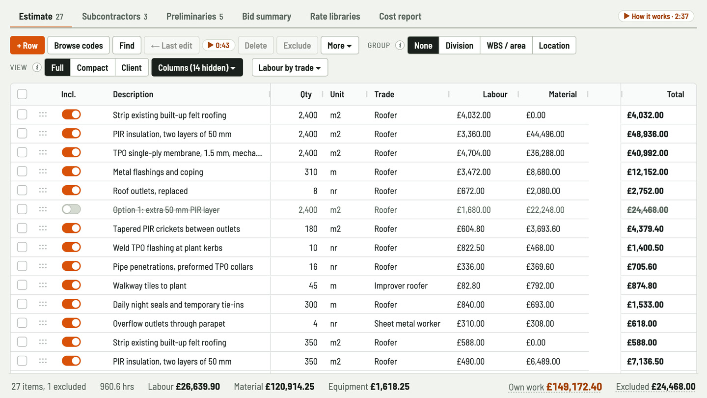Viewport: 707px width, 398px height.
Task: Expand Columns (14 hidden) dropdown
Action: [197, 68]
